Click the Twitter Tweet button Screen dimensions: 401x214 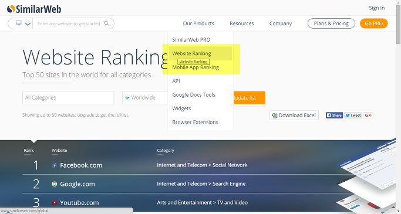(353, 116)
